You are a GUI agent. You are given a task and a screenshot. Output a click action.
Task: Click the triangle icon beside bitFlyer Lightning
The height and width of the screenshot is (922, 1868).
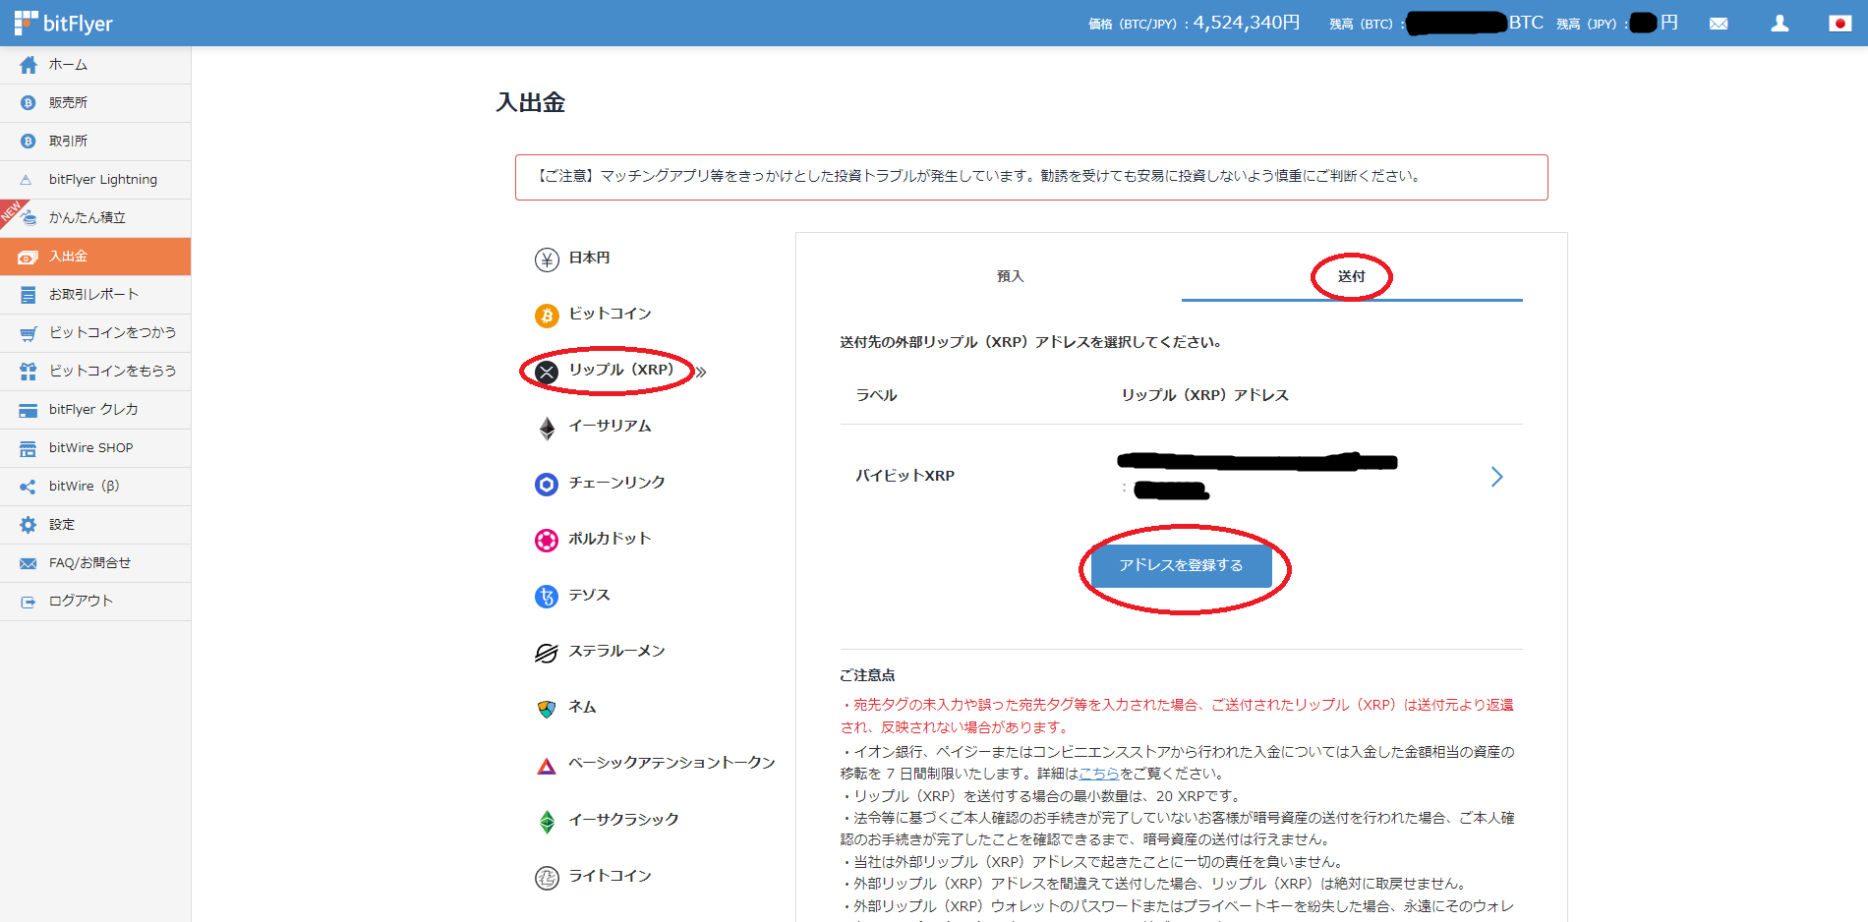pyautogui.click(x=27, y=180)
